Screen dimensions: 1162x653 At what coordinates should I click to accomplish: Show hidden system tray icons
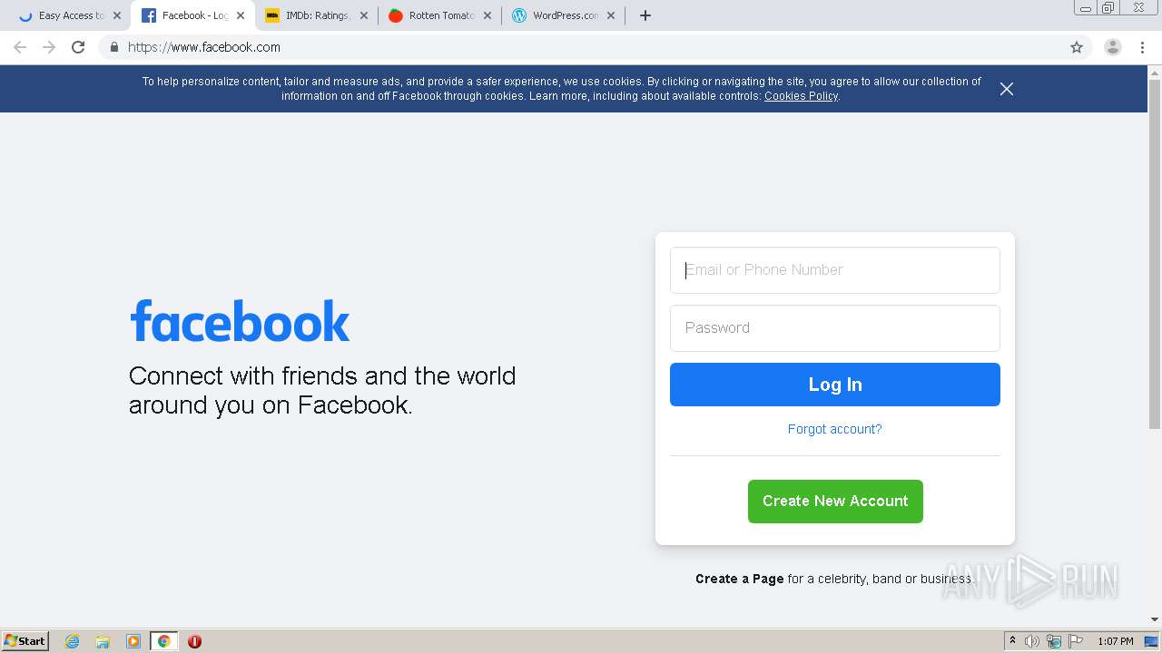pyautogui.click(x=1012, y=641)
